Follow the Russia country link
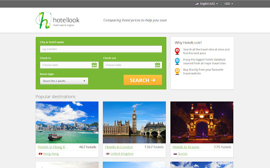270x168 pixels. 183,154
